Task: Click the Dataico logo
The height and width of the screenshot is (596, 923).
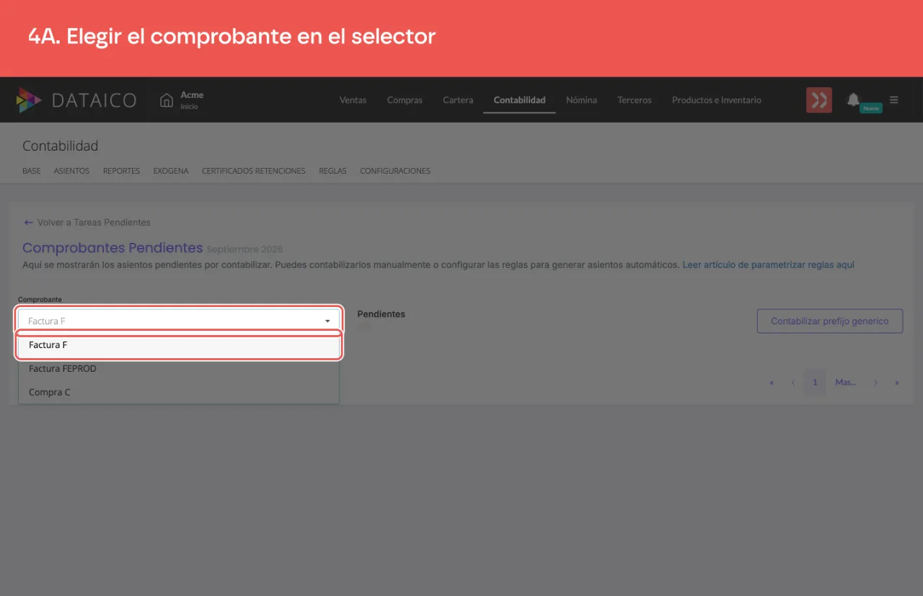Action: click(x=76, y=100)
